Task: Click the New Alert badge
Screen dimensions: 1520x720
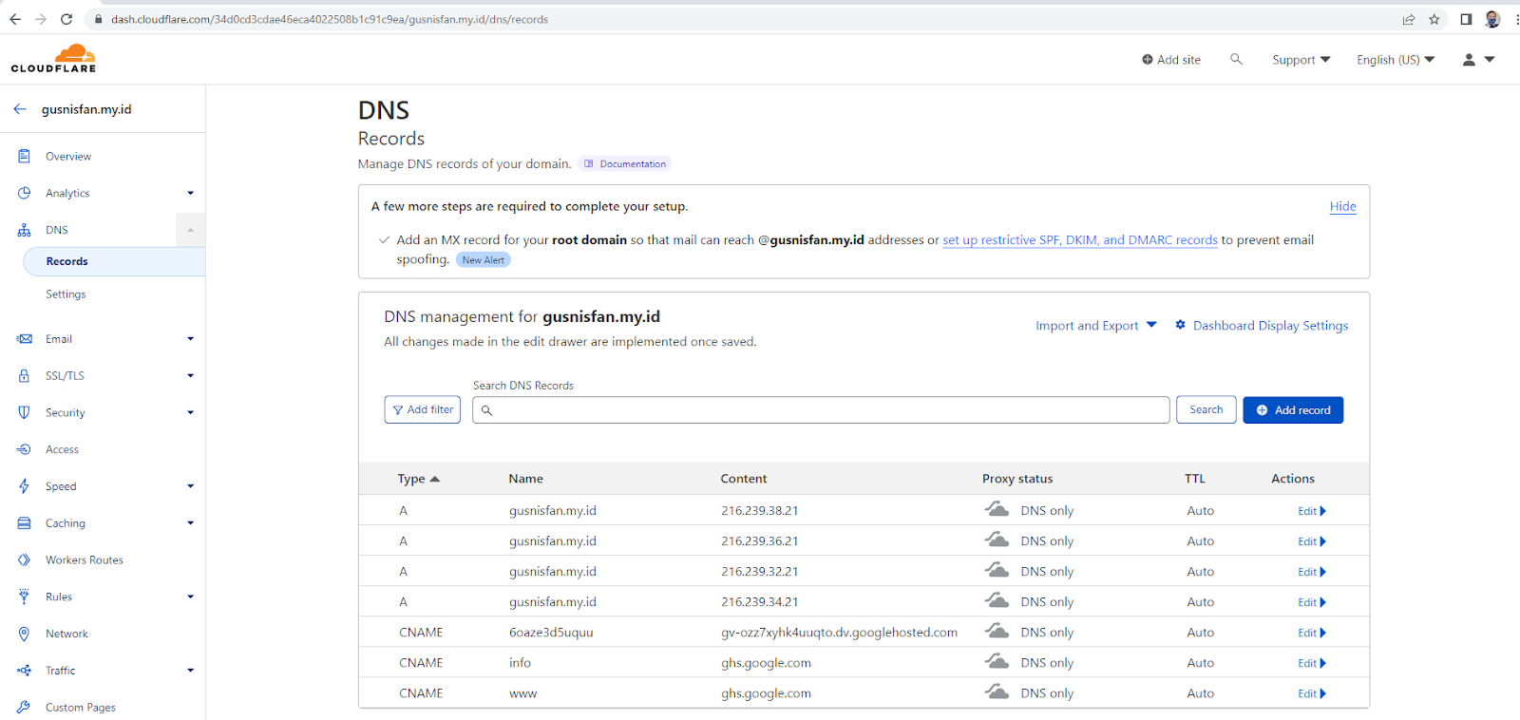Action: click(x=484, y=260)
